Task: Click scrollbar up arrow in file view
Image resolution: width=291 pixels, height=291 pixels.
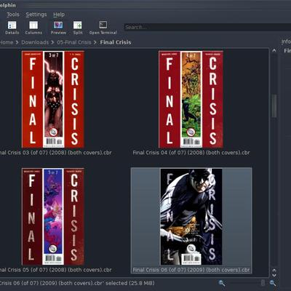Action: pyautogui.click(x=274, y=51)
